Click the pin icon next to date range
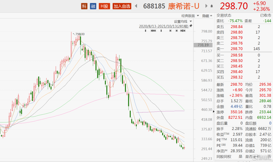 pyautogui.click(x=191, y=26)
